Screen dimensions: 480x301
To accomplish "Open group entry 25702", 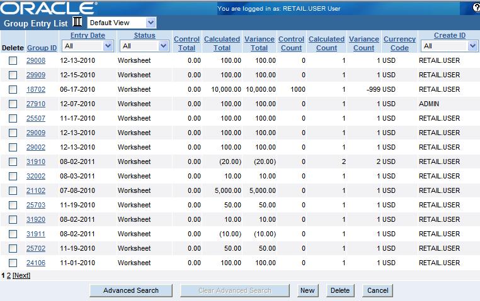I will [36, 248].
